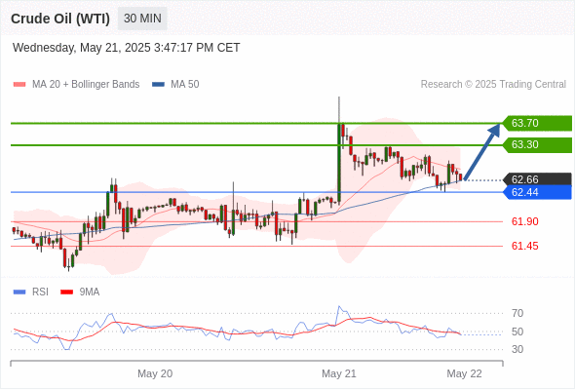Click the 62.66 current price tag
Screen dimensions: 575x390
click(x=537, y=179)
